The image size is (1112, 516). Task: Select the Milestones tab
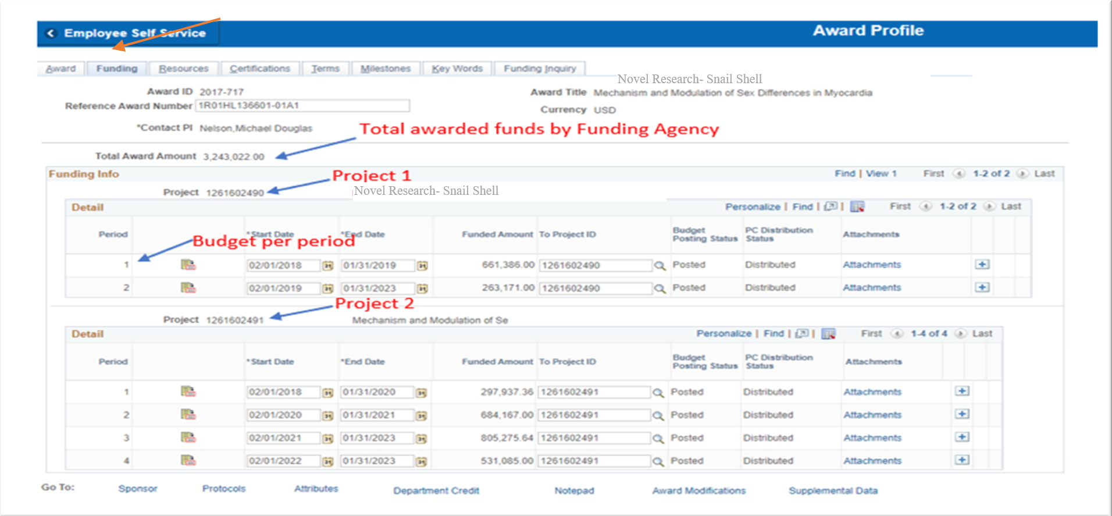[385, 69]
